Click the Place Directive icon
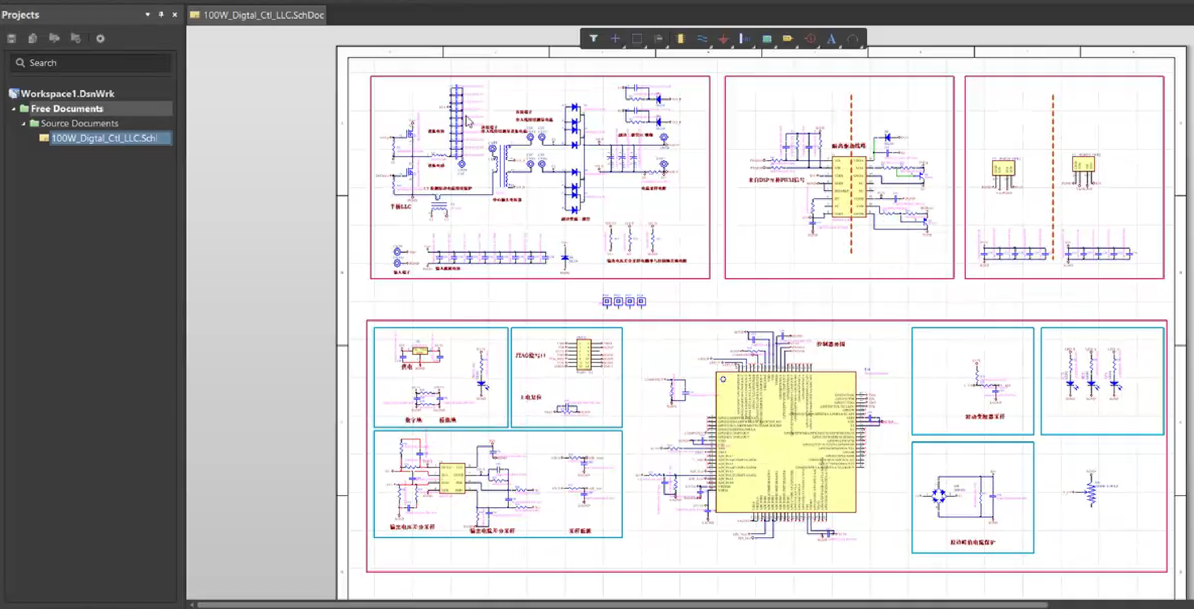The height and width of the screenshot is (609, 1194). (x=809, y=39)
